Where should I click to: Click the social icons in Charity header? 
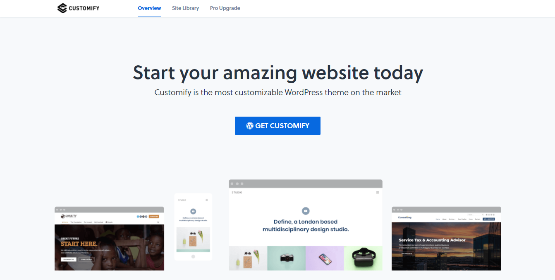click(x=142, y=216)
